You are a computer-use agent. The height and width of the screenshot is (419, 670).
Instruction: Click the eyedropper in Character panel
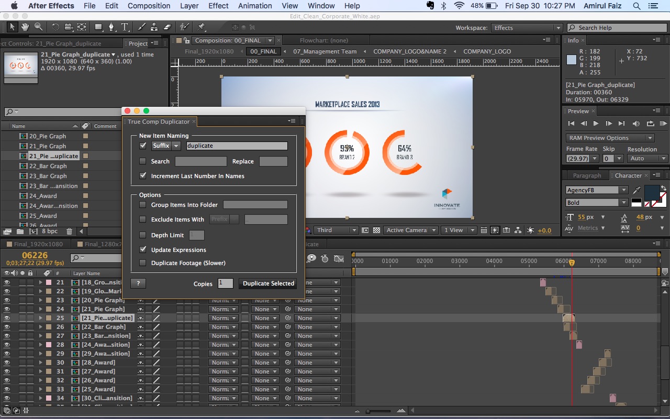(x=636, y=190)
